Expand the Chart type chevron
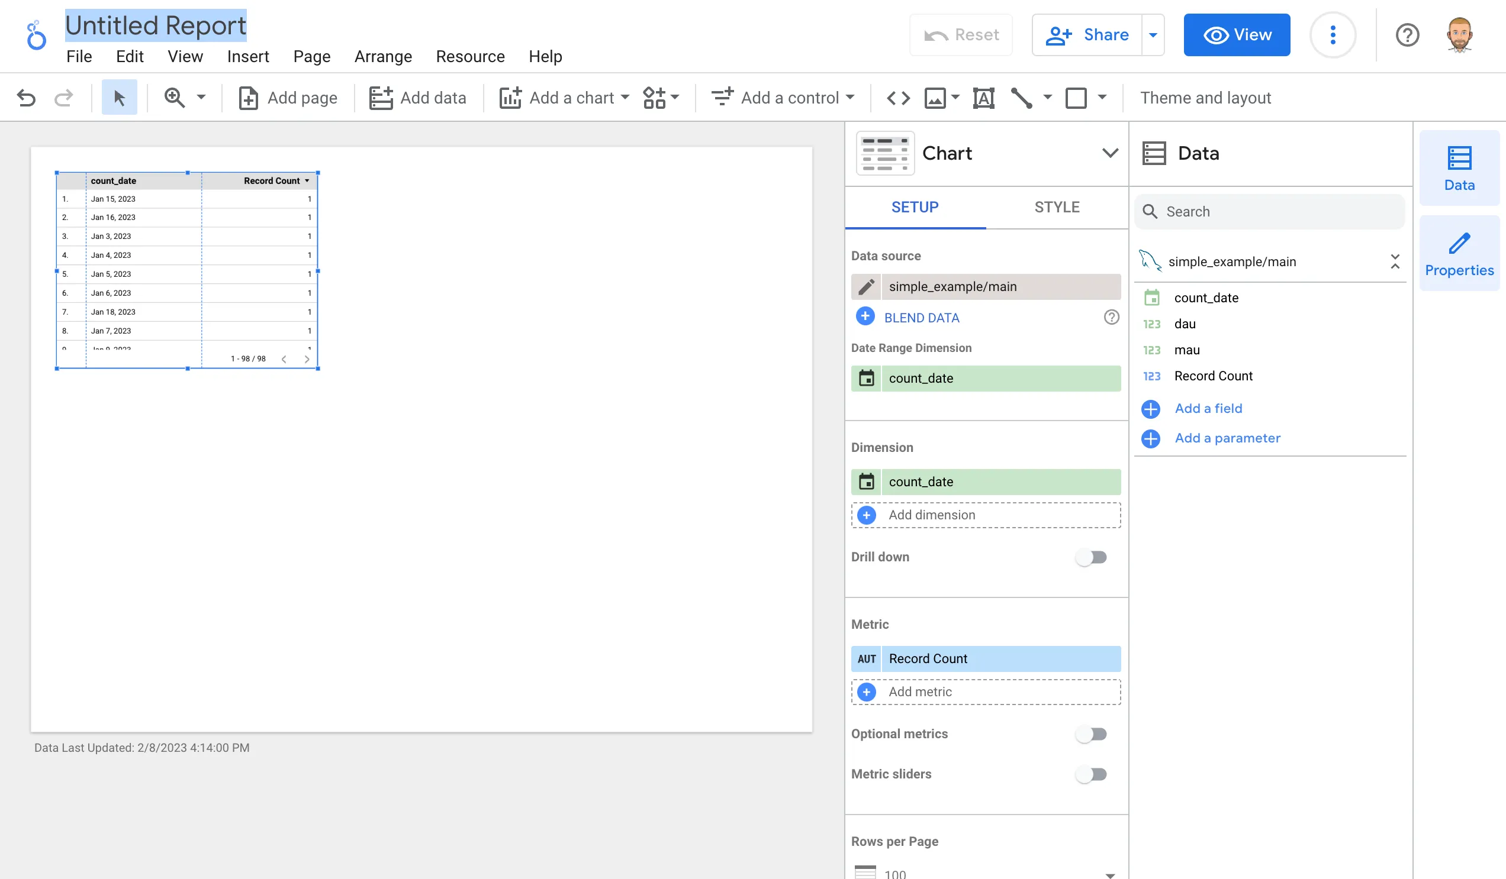This screenshot has width=1506, height=879. (1110, 153)
